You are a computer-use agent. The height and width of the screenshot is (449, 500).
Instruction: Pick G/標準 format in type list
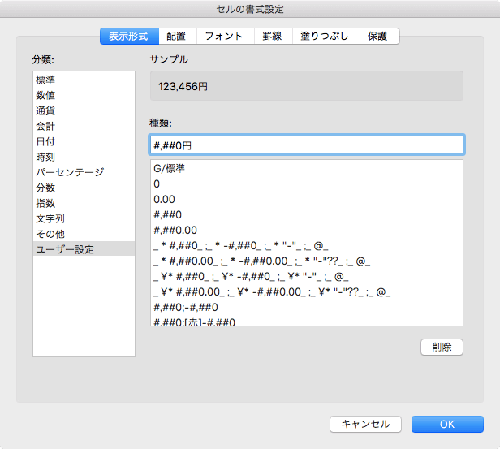pyautogui.click(x=307, y=168)
